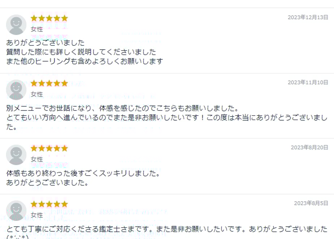Click review text starting with 別メニューでお世話になり
The height and width of the screenshot is (239, 334).
(167, 118)
